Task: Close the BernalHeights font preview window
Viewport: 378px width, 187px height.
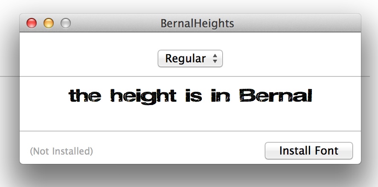Action: [32, 23]
